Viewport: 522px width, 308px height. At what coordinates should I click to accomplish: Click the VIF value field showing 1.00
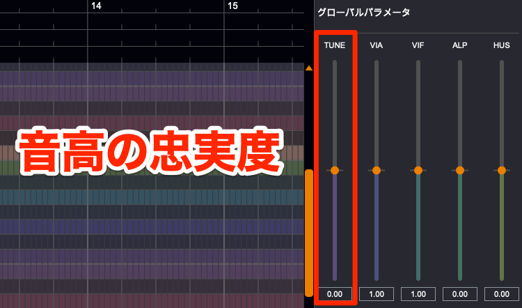pos(418,294)
